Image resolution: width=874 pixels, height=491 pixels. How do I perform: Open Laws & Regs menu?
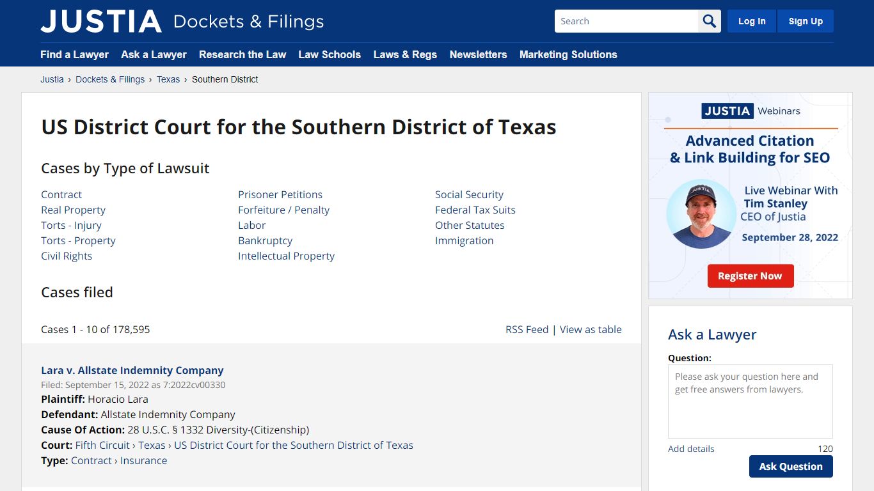405,54
